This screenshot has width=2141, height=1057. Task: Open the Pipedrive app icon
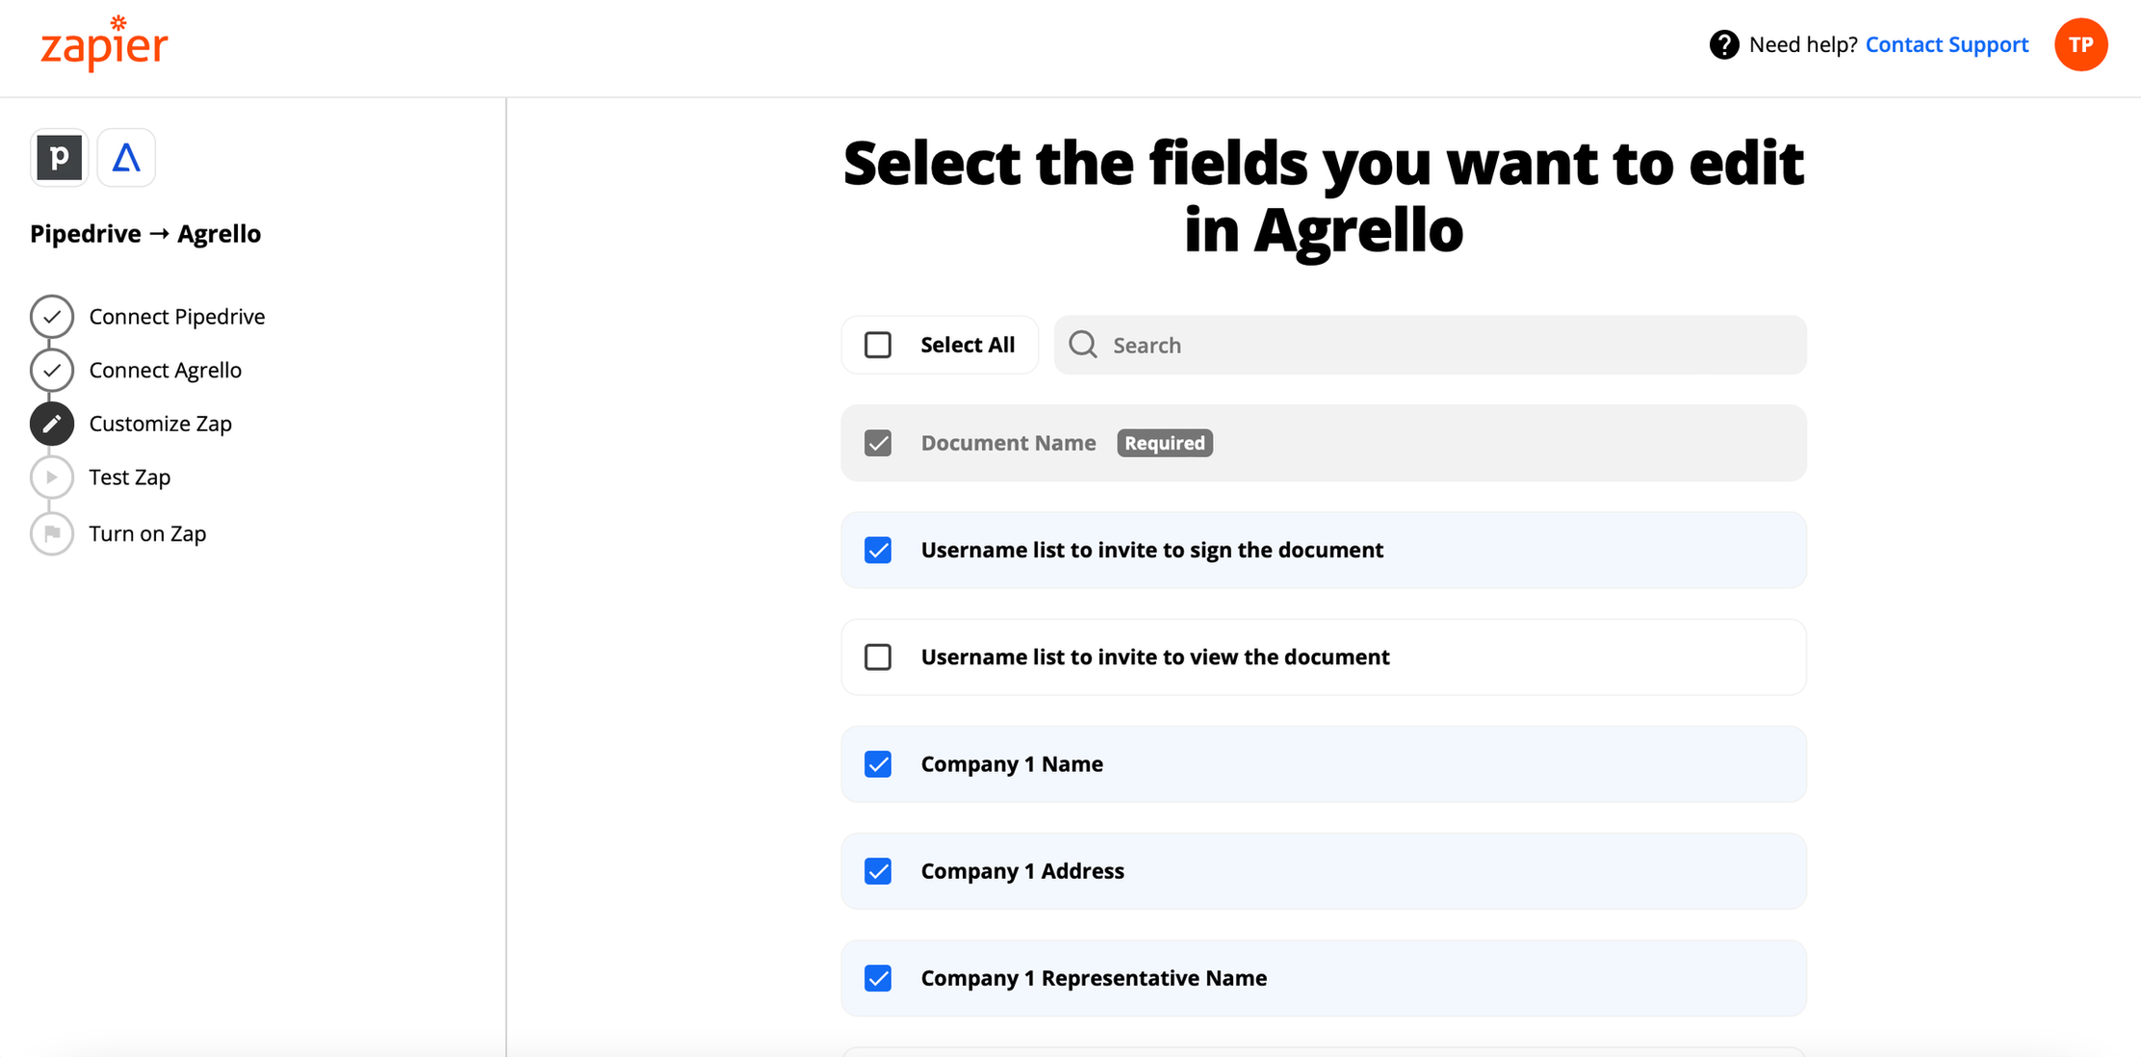pyautogui.click(x=59, y=157)
